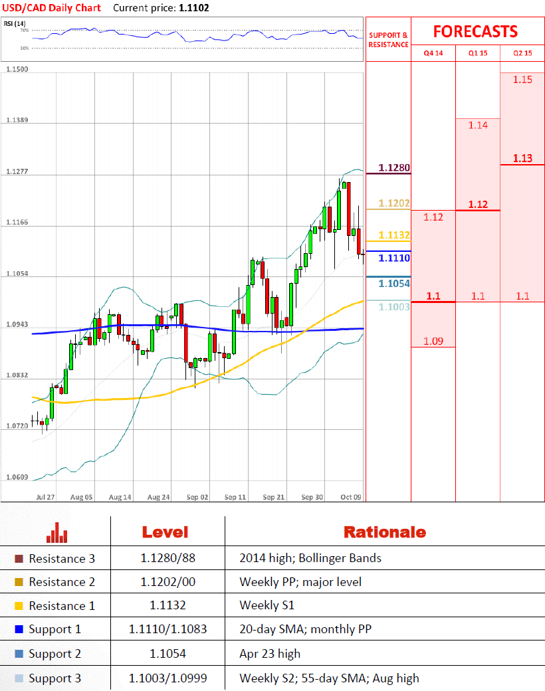Click the 1.1277 y-axis price label

tap(17, 171)
